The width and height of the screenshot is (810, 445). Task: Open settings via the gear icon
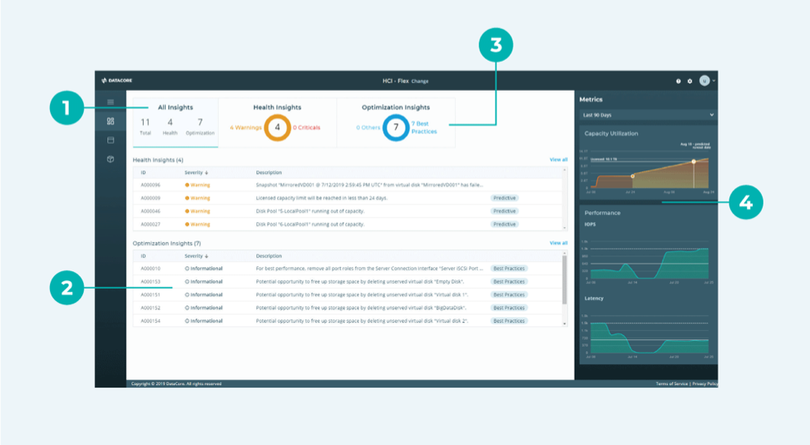689,82
